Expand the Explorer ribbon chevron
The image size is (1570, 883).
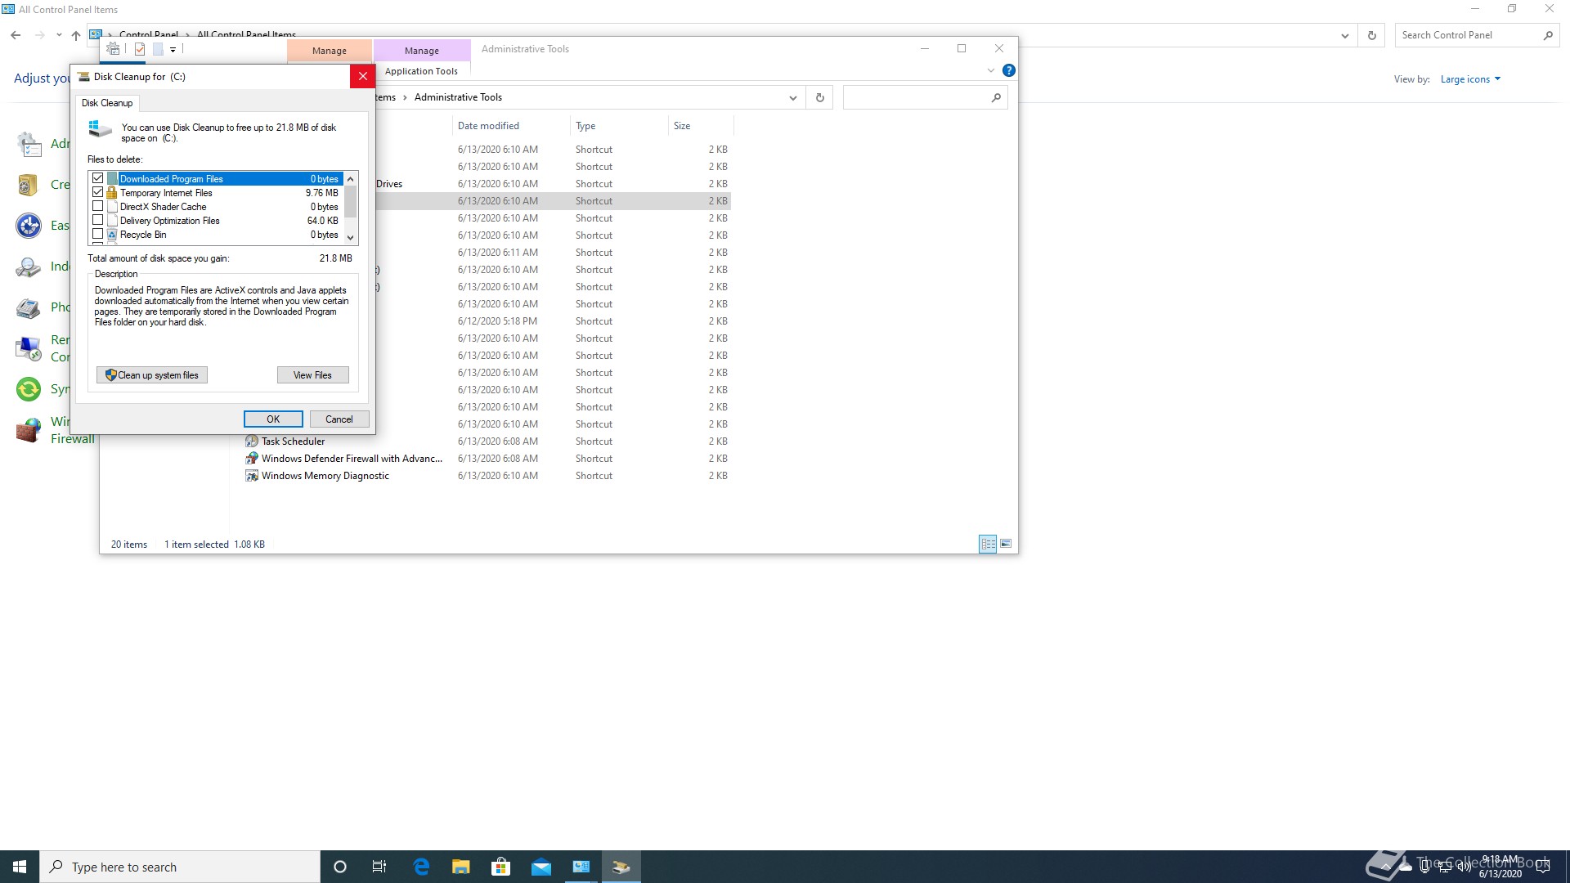coord(991,71)
